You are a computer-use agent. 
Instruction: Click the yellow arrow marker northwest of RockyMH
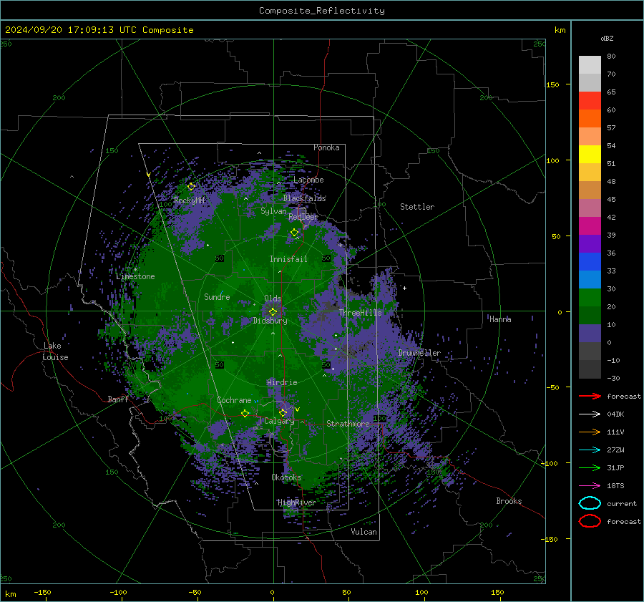[x=149, y=175]
